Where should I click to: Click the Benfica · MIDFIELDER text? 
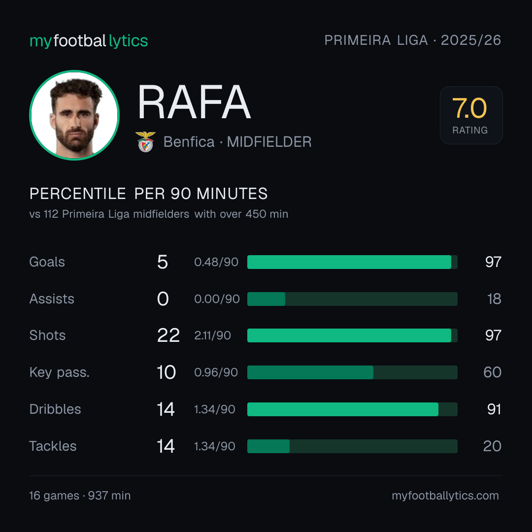click(237, 142)
